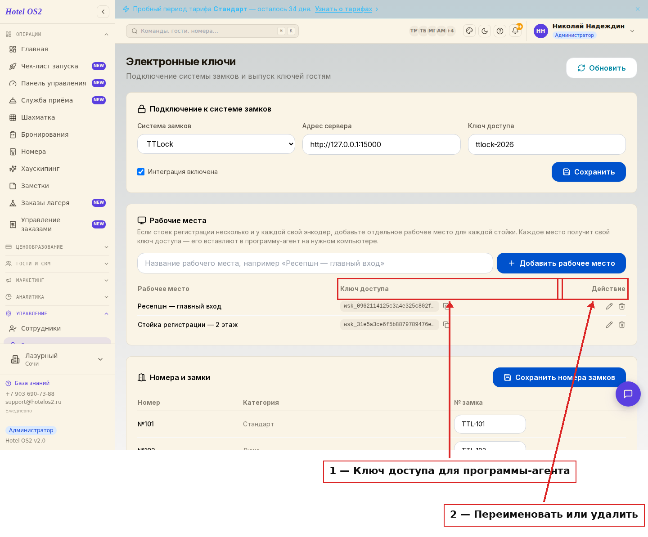Open the floating chat button
This screenshot has width=648, height=537.
[628, 394]
